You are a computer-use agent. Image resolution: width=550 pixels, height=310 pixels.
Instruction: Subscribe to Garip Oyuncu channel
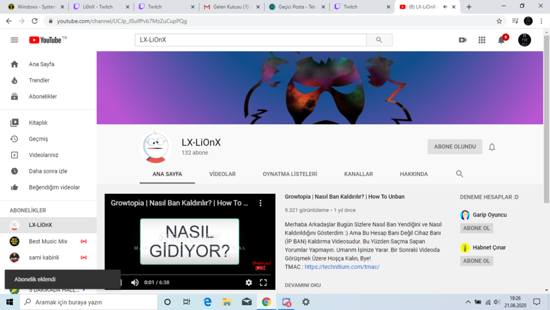click(x=476, y=228)
